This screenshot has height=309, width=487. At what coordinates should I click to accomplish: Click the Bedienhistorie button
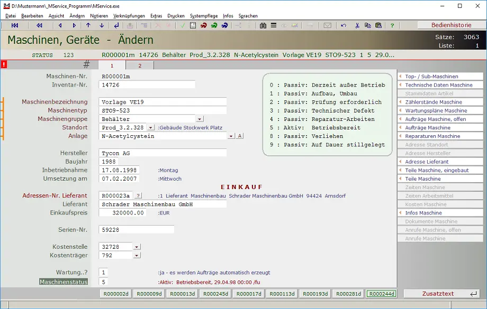tap(450, 25)
